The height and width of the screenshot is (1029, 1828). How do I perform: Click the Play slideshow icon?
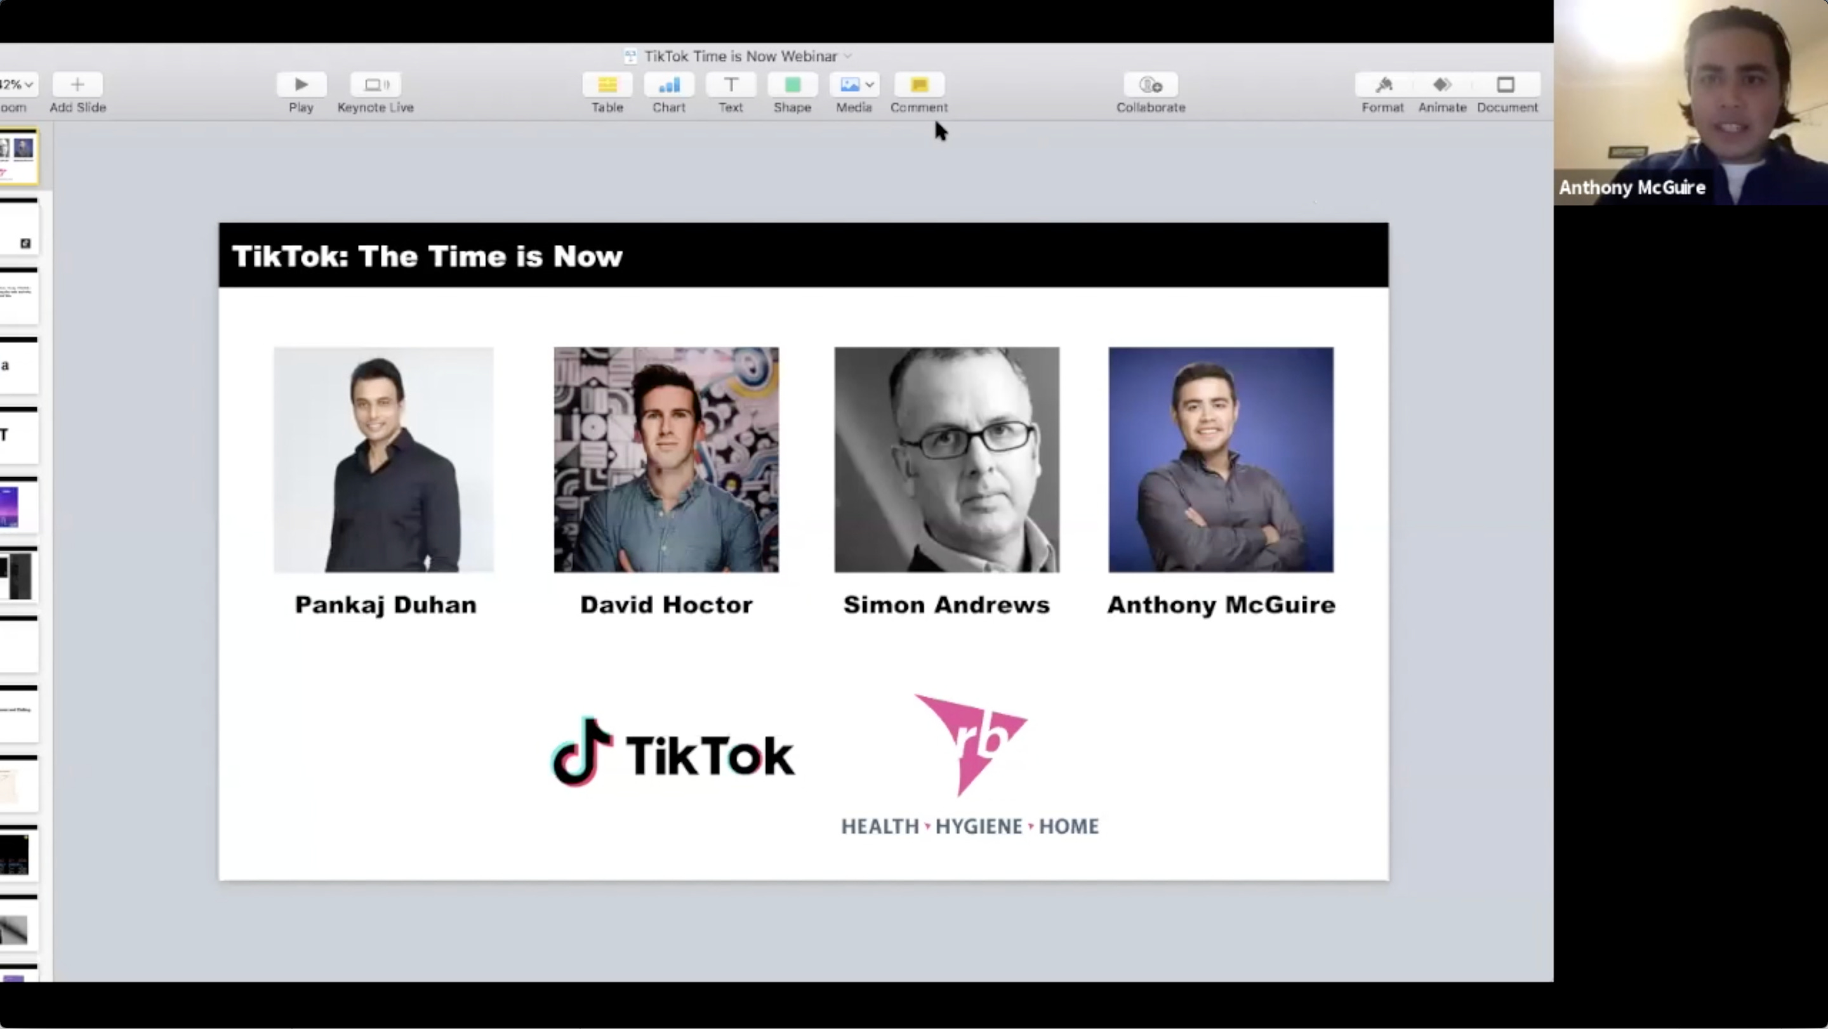tap(301, 85)
